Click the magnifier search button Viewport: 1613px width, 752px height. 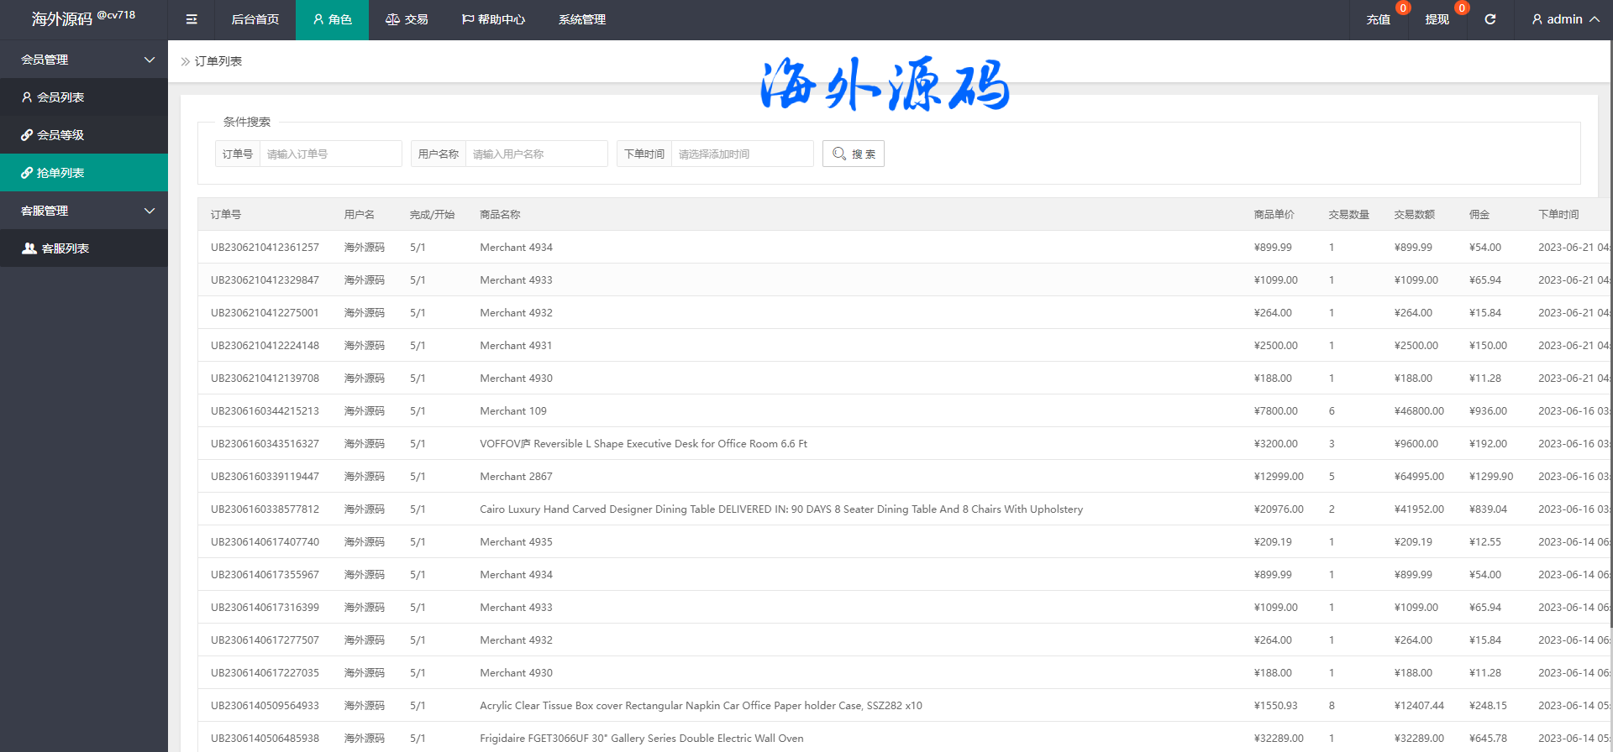tap(853, 154)
